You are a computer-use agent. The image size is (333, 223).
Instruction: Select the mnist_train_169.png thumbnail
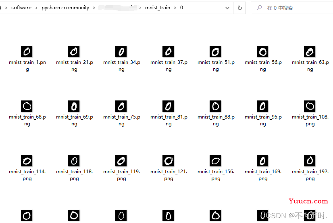coord(262,161)
